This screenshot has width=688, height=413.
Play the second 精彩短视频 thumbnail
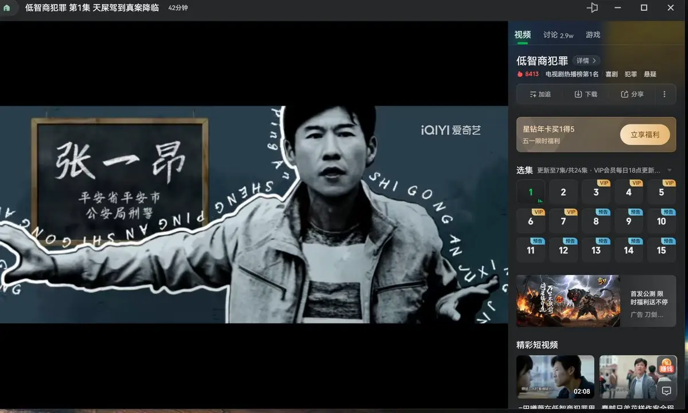coord(638,377)
